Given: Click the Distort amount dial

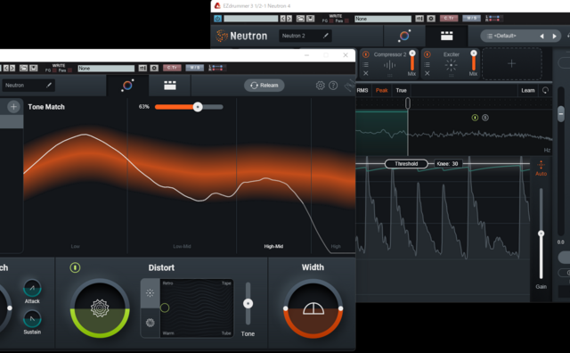Looking at the screenshot, I should [100, 308].
